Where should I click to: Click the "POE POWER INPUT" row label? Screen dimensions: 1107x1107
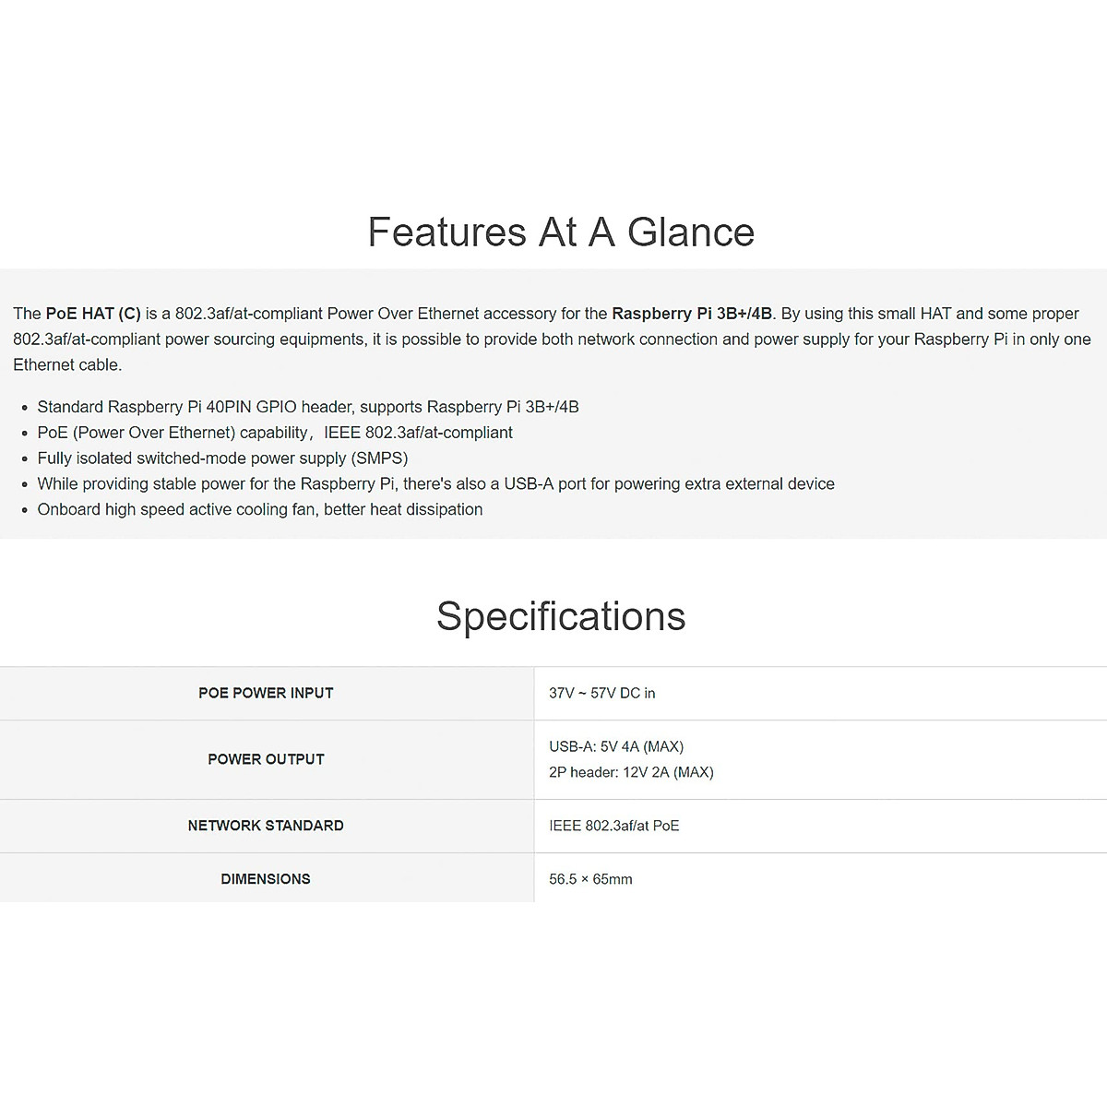[x=266, y=693]
